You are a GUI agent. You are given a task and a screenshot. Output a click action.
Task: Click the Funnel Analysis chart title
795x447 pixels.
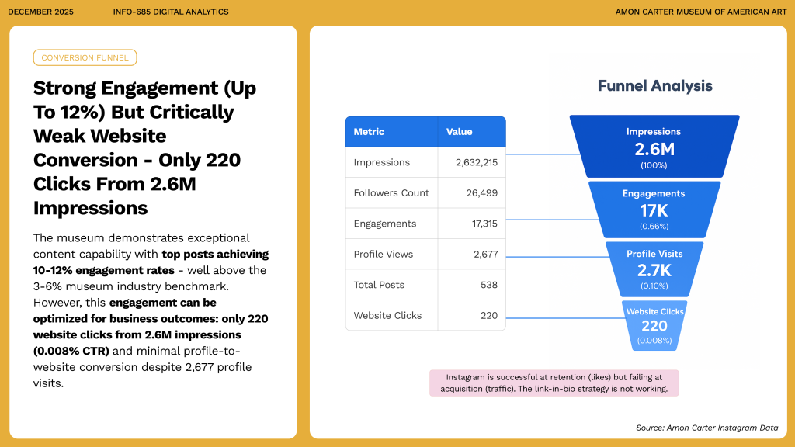pos(654,86)
